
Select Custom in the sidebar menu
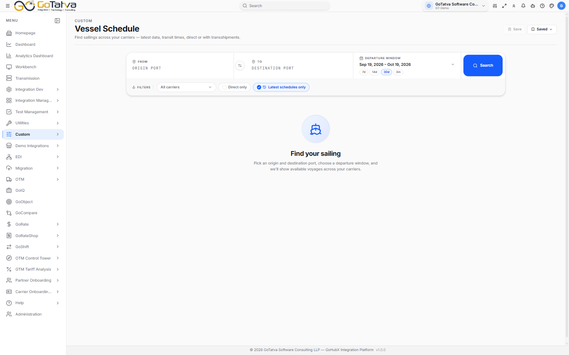(33, 135)
